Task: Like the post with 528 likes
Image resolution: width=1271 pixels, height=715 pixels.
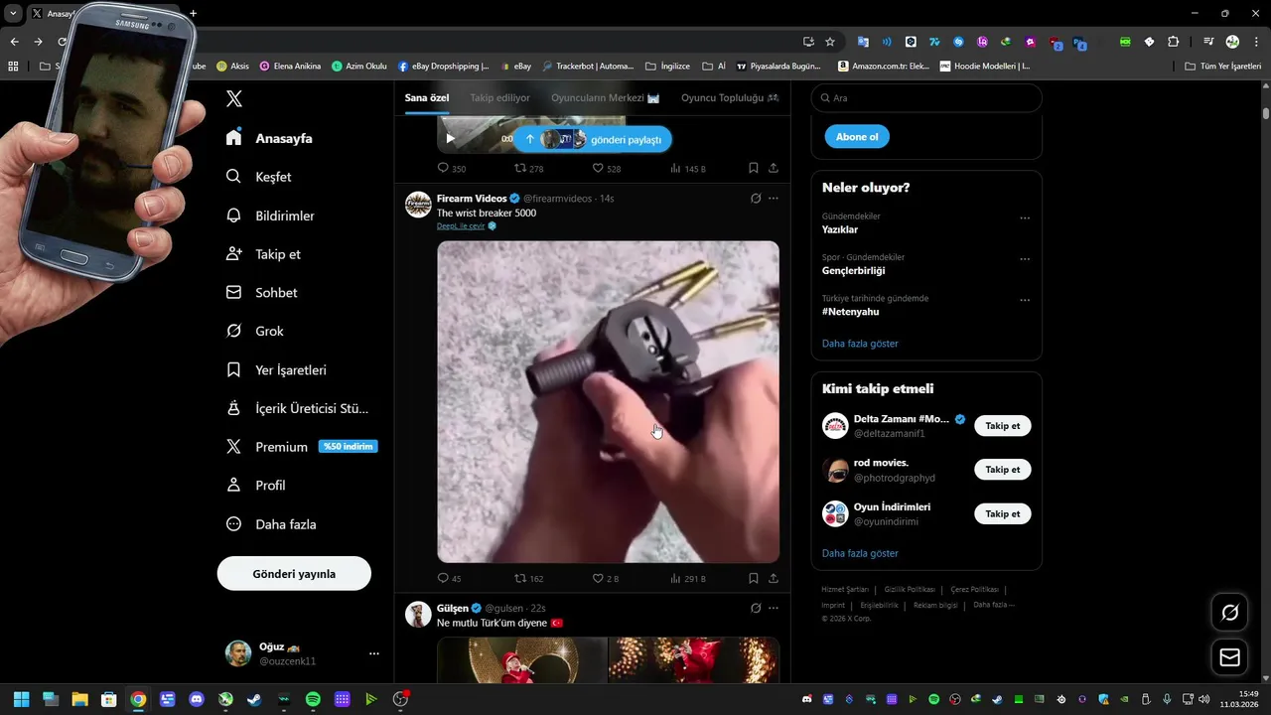Action: (598, 168)
